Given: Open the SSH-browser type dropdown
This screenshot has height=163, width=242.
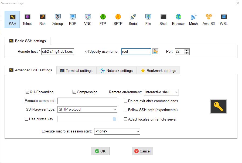Looking at the screenshot, I should (87, 109).
